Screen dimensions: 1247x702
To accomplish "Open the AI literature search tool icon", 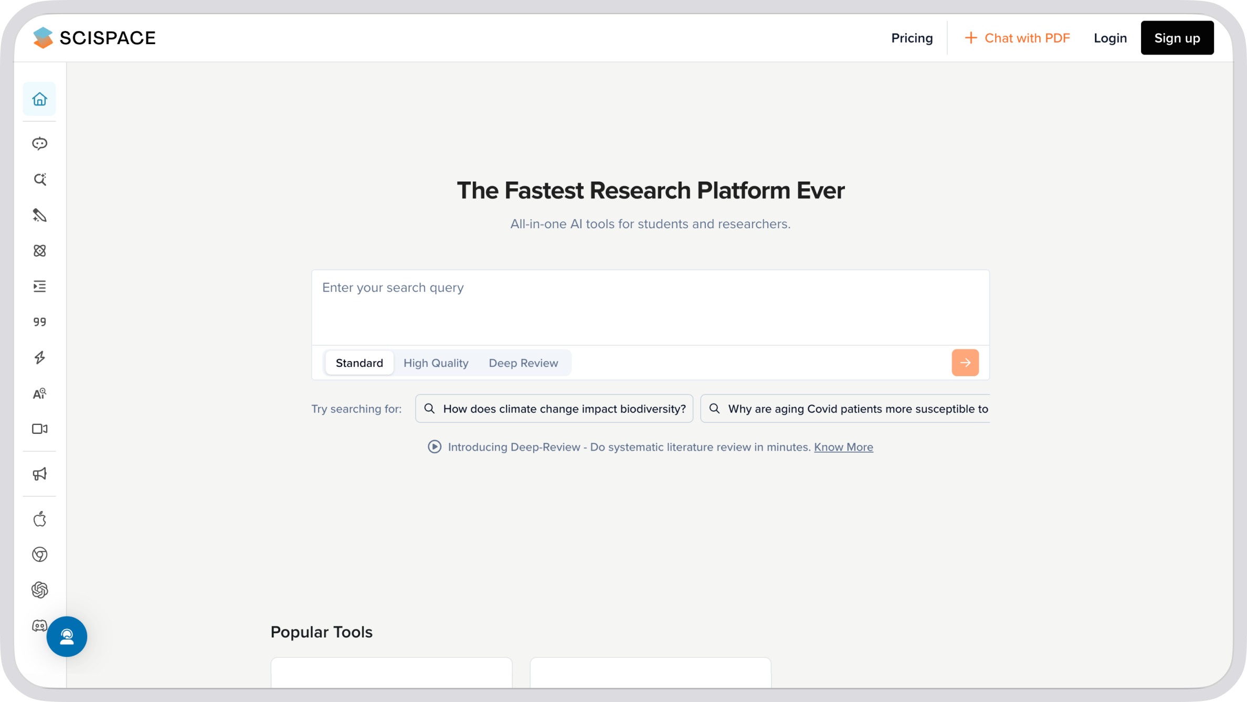I will (39, 179).
